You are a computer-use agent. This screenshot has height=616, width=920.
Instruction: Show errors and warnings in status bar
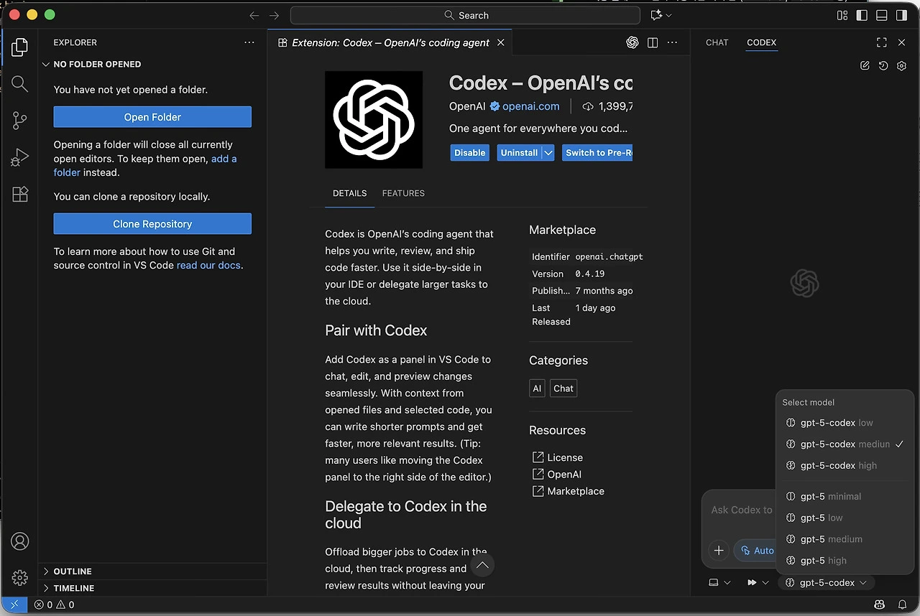pyautogui.click(x=54, y=605)
